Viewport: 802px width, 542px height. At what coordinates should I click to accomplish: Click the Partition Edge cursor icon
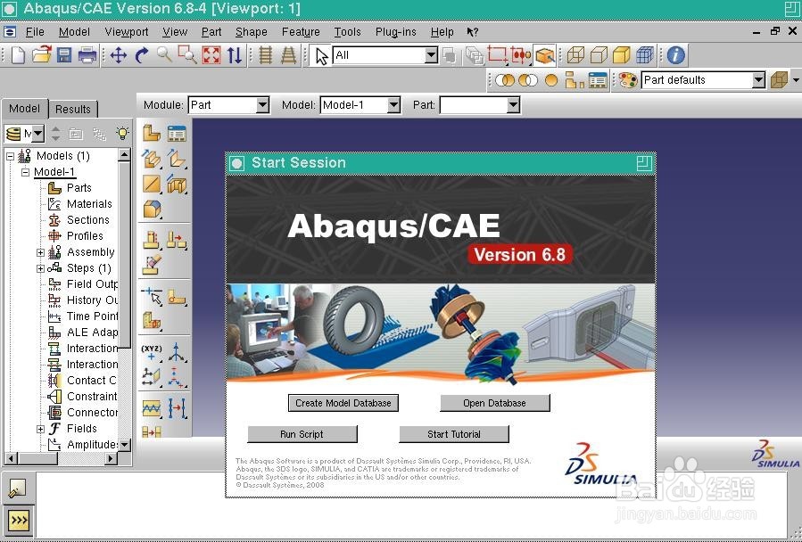(x=152, y=297)
